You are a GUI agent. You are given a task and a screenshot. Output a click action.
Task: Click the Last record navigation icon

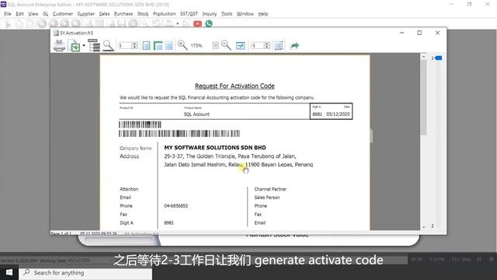[x=76, y=24]
